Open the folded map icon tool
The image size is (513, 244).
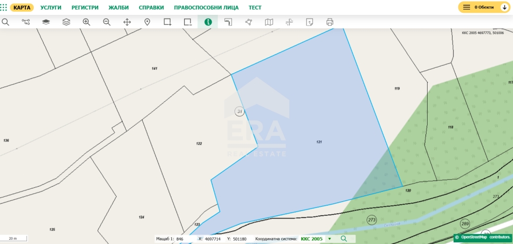pos(269,22)
